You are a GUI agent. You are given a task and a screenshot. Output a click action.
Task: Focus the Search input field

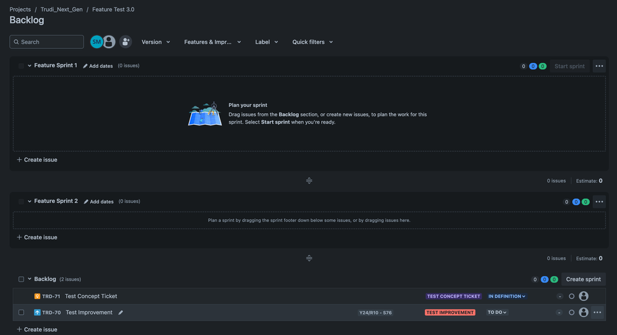point(46,42)
